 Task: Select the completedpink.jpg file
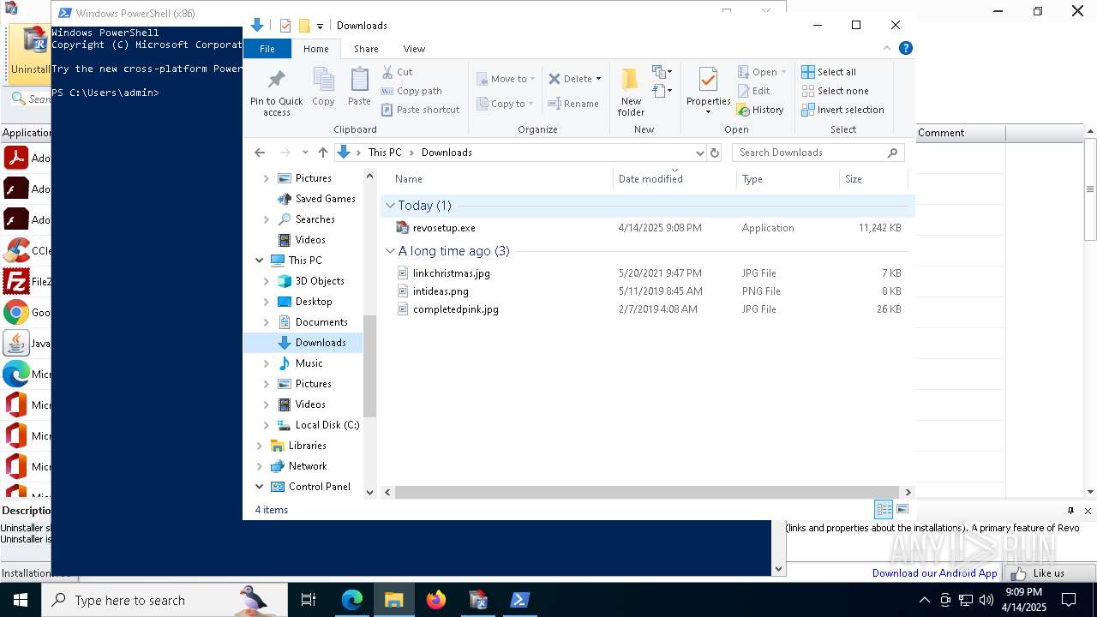pos(456,309)
